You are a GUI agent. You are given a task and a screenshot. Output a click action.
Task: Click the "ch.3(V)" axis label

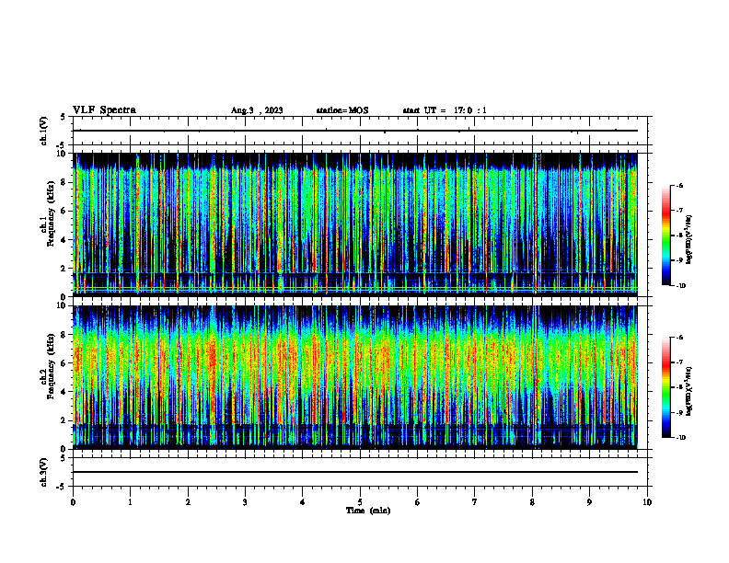pos(44,472)
